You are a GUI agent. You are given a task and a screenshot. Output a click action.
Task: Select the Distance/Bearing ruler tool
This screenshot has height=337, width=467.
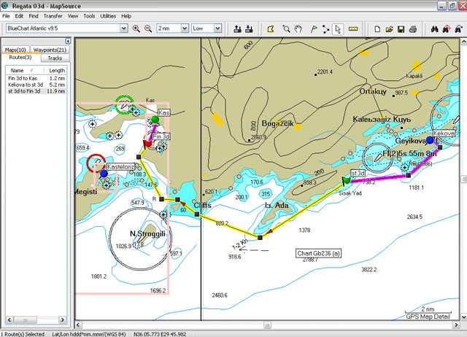click(x=353, y=29)
